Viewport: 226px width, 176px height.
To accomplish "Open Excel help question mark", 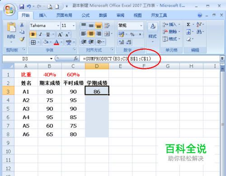I will click(200, 15).
